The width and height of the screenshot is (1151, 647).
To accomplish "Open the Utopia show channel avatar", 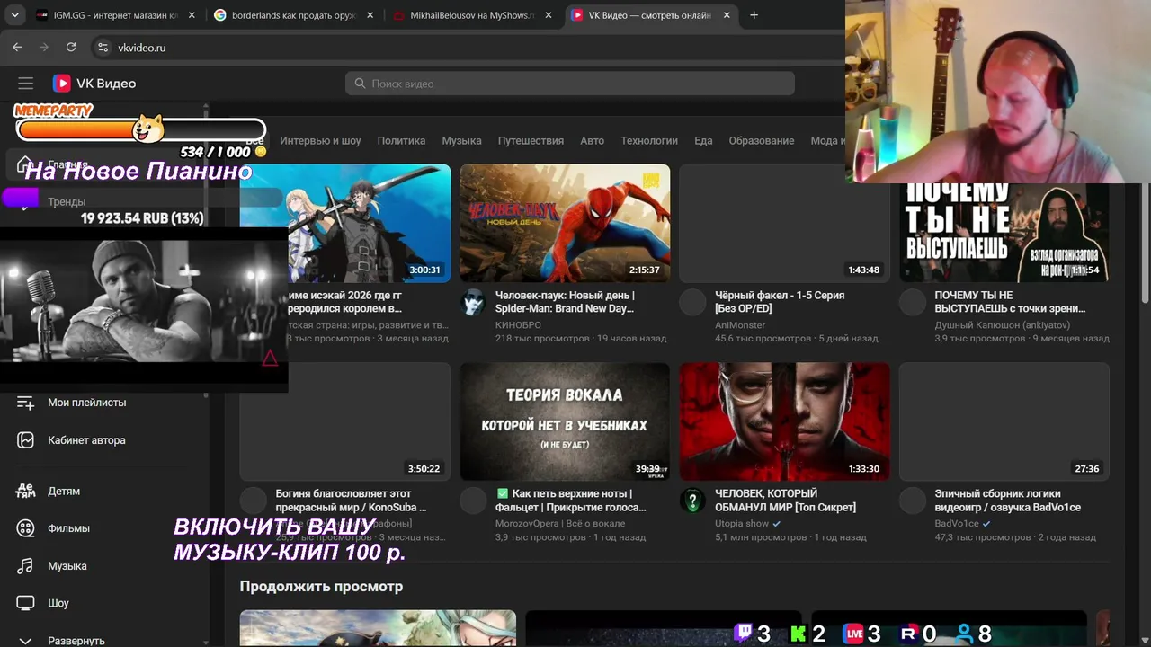I will [692, 501].
